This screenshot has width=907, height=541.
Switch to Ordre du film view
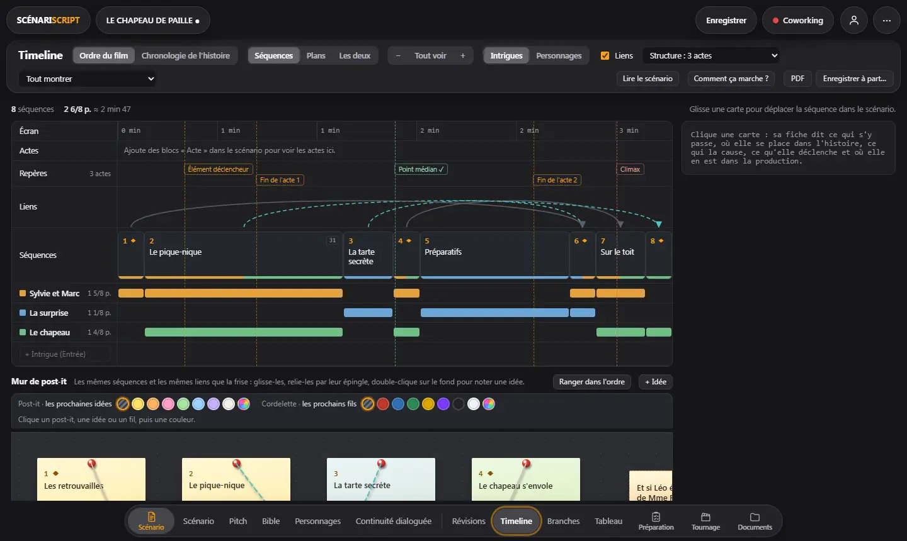coord(103,55)
